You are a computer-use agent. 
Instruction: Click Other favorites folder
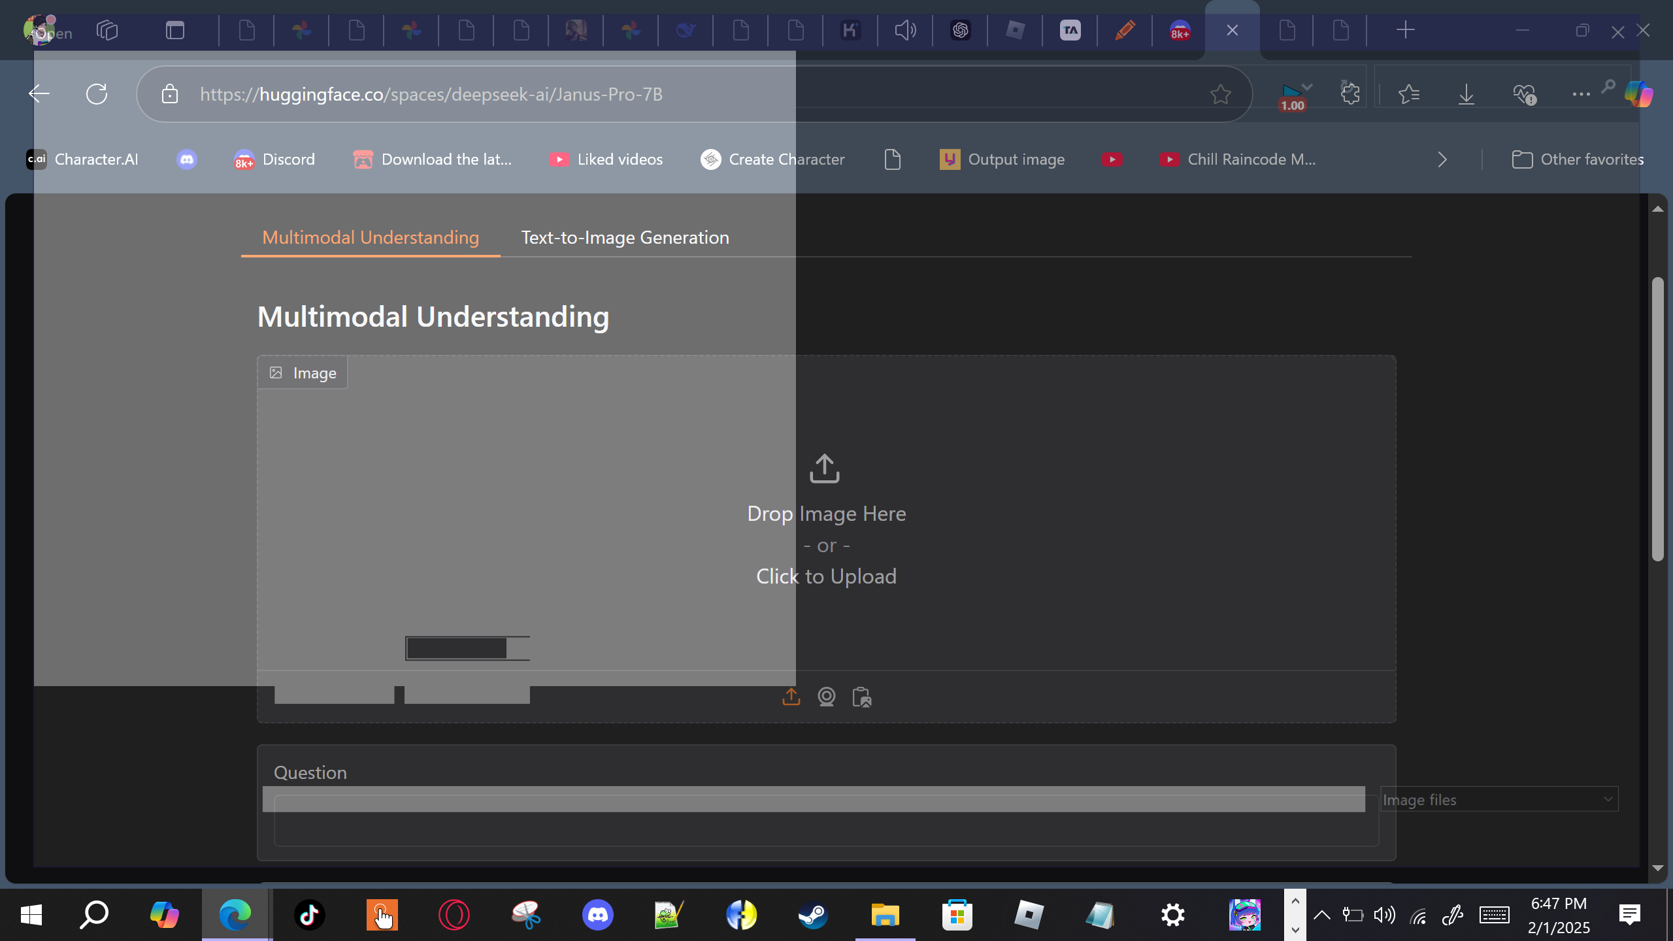click(1578, 159)
